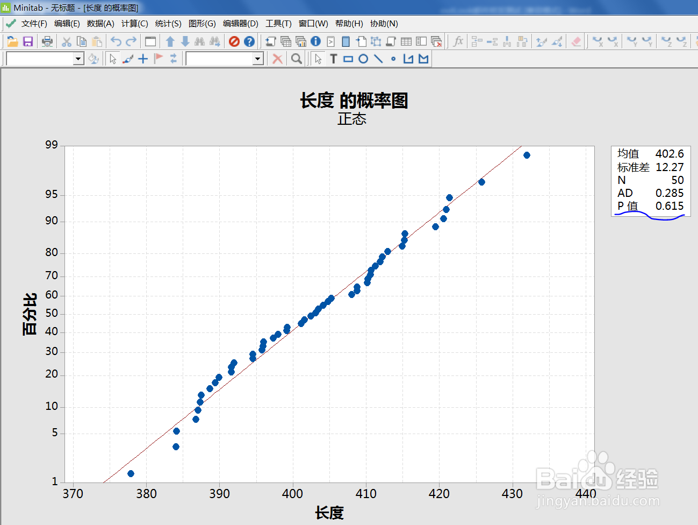Print the graph window

click(47, 41)
